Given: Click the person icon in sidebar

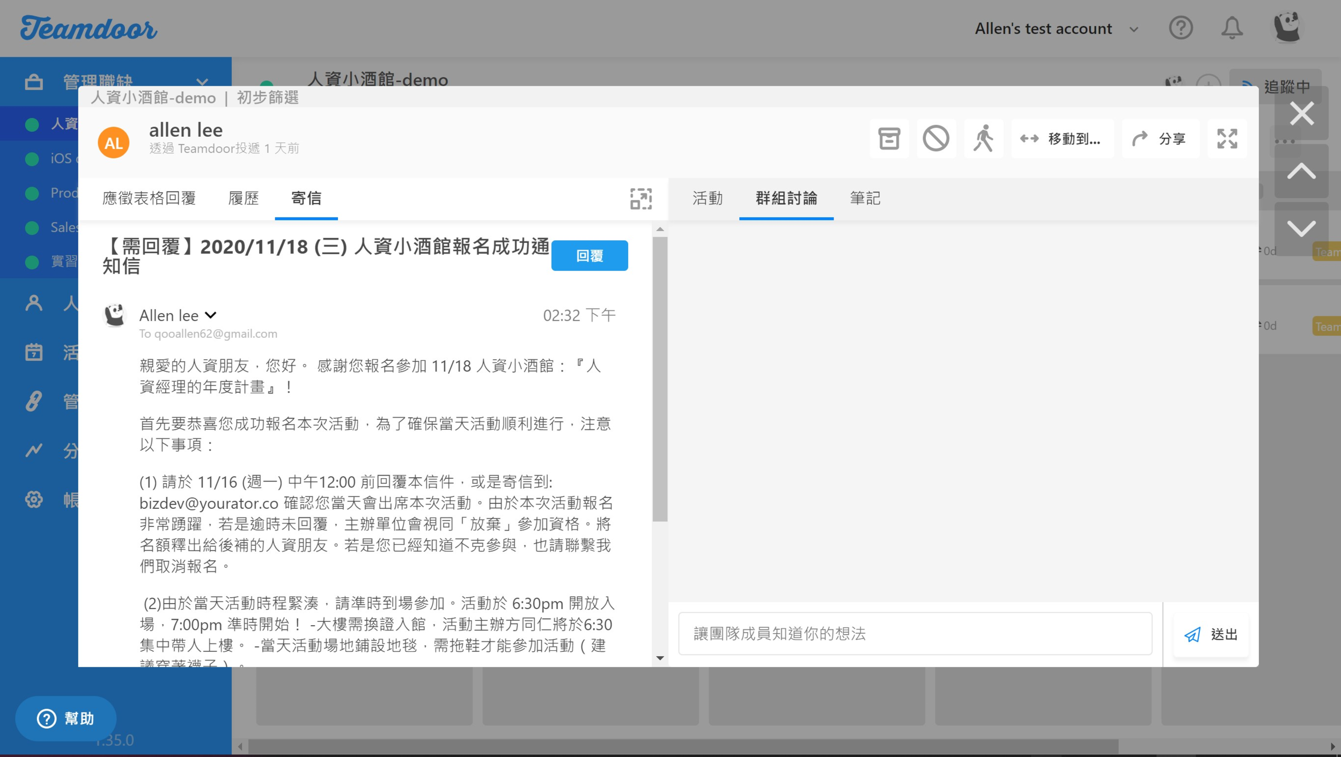Looking at the screenshot, I should point(34,303).
